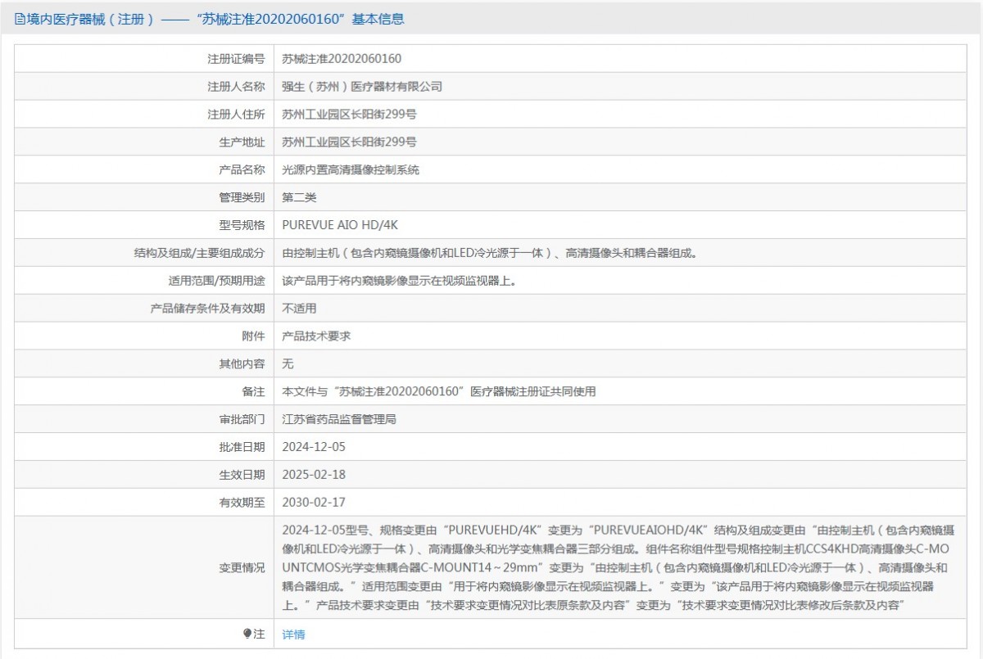
Task: Select registration number 苏械注准20202060160 value
Action: tap(342, 59)
